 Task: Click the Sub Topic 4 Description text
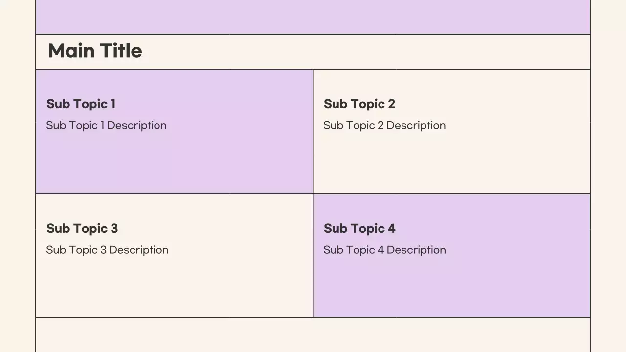(384, 250)
